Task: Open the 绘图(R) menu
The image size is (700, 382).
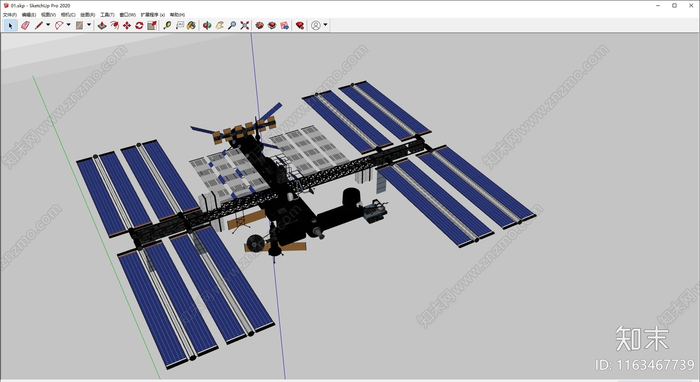Action: (x=87, y=15)
